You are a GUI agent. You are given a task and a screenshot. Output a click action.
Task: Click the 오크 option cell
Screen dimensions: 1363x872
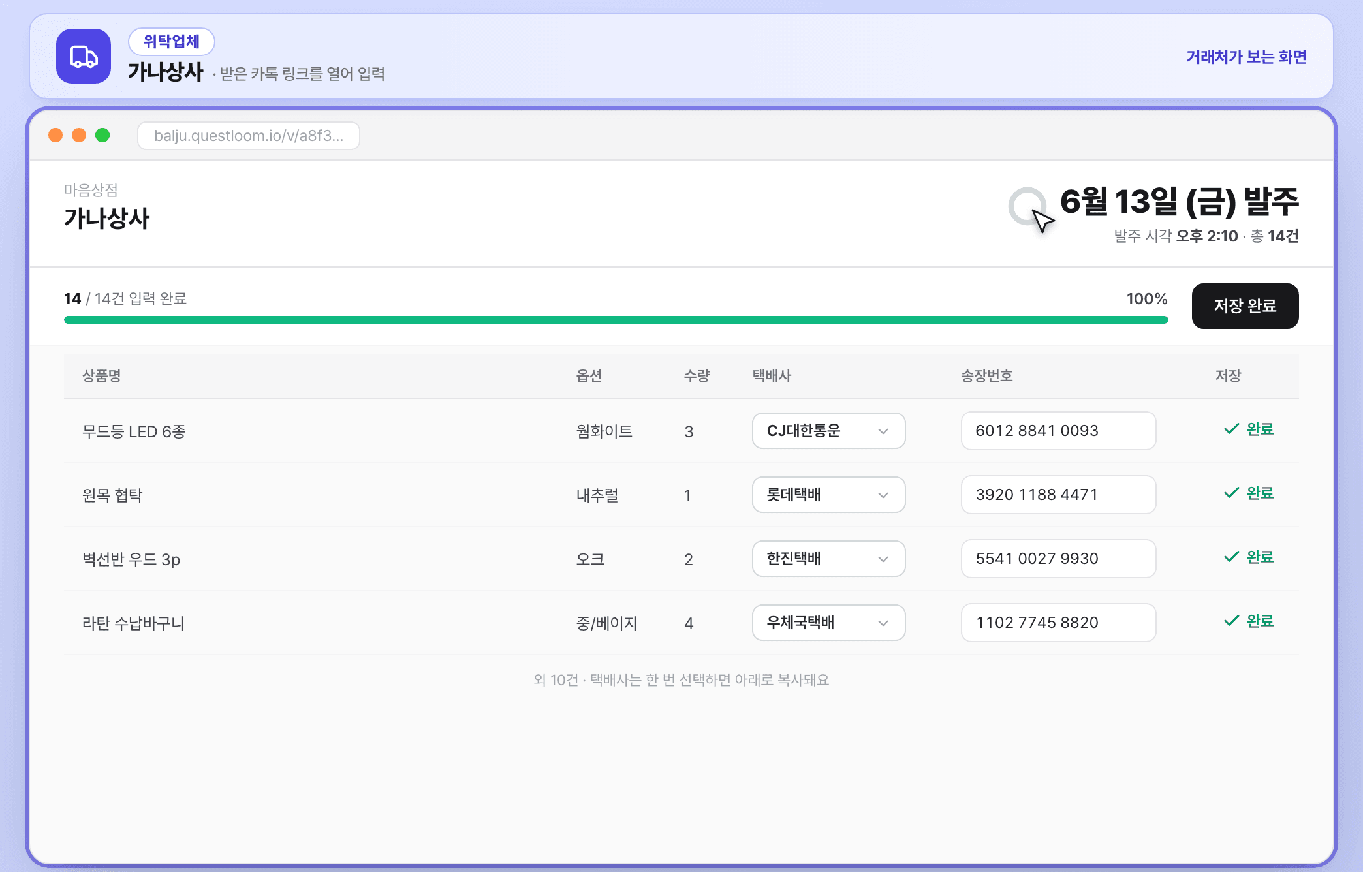590,559
